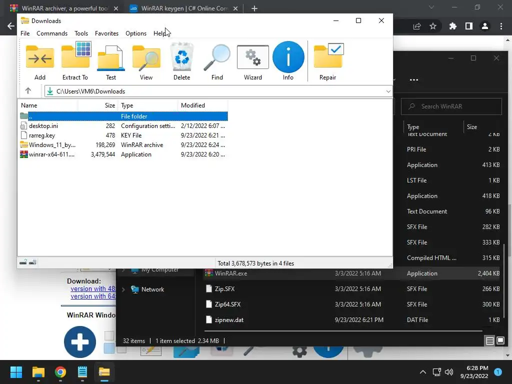Sort by the Name column header in WinRAR
This screenshot has height=384, width=512.
click(x=48, y=105)
